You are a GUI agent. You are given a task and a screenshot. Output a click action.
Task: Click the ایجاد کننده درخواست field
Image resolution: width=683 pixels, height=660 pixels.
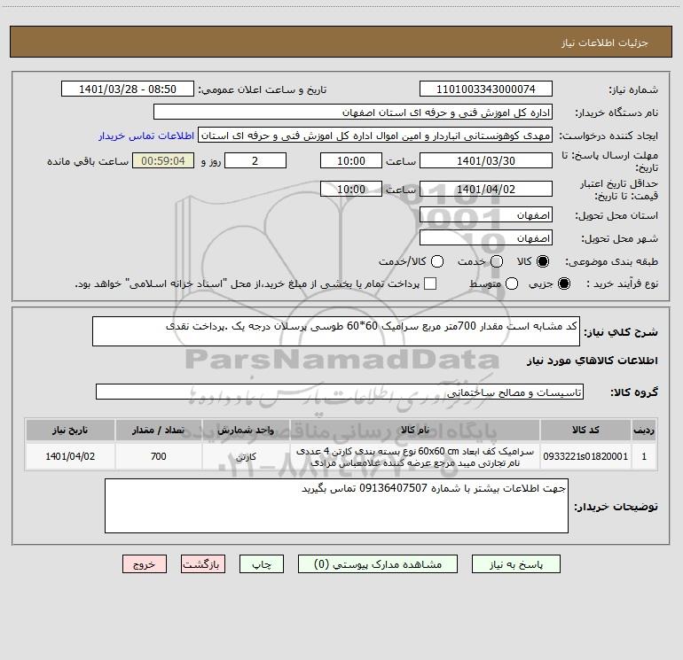(375, 136)
